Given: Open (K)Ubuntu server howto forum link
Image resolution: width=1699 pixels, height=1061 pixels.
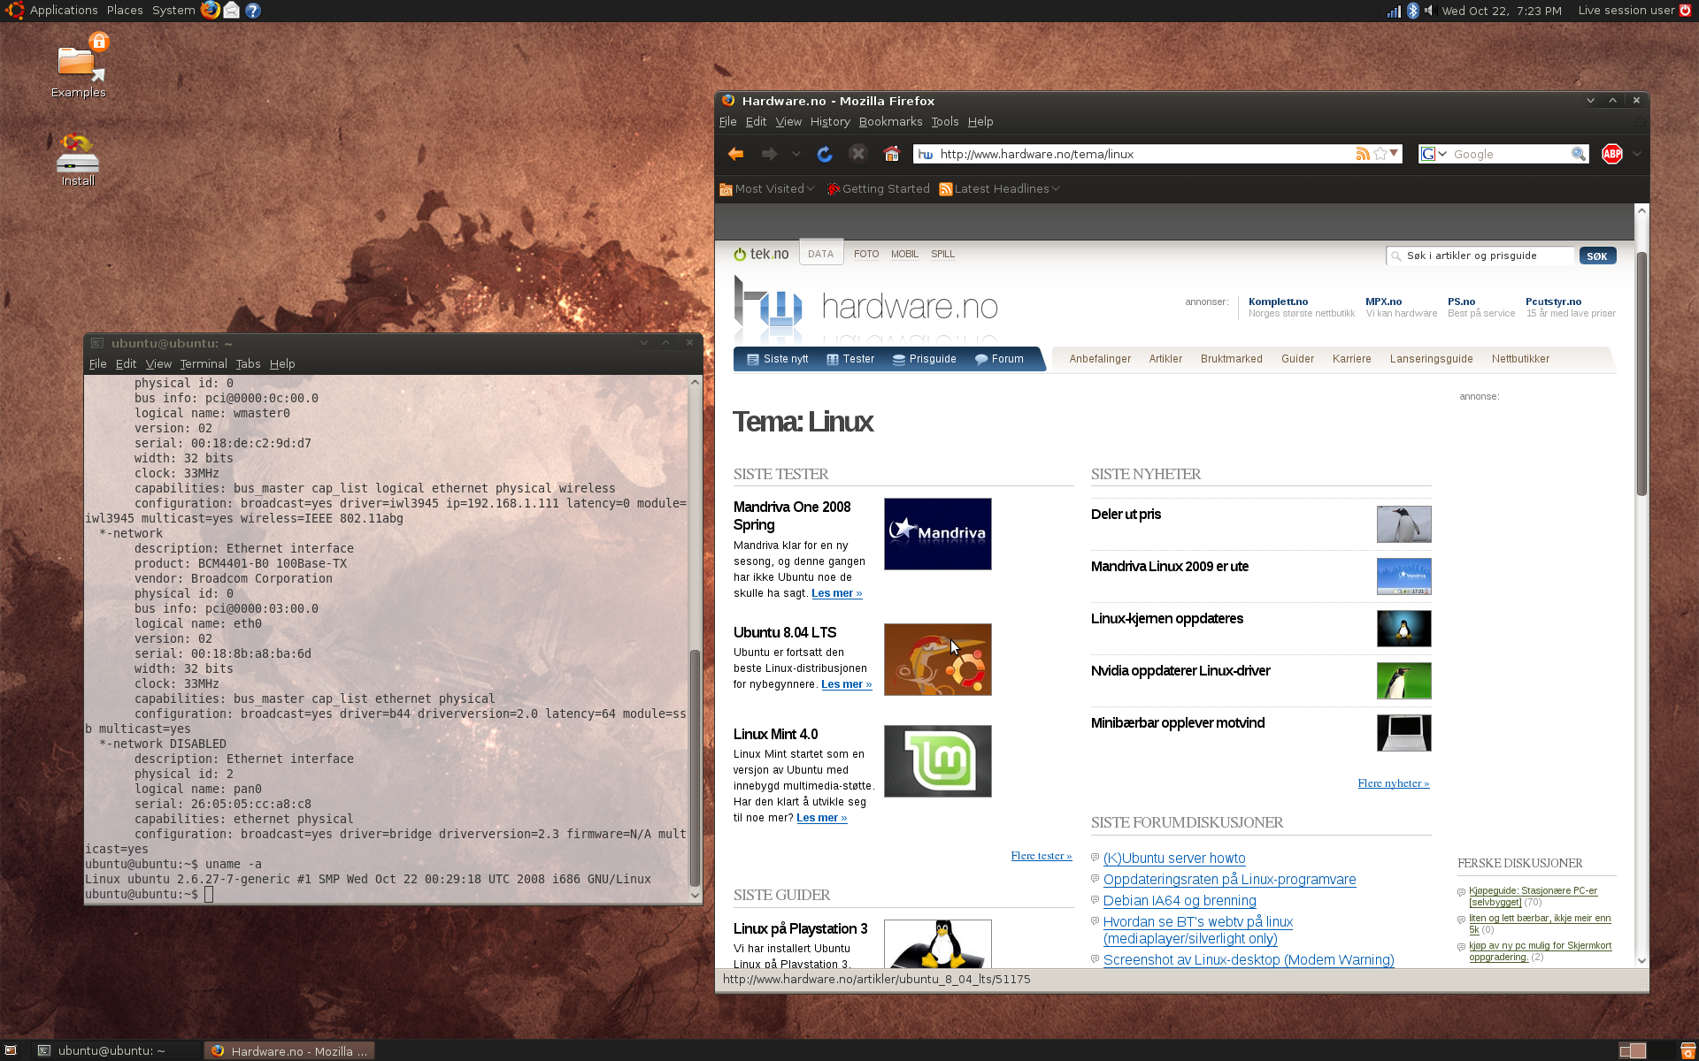Looking at the screenshot, I should [1174, 859].
